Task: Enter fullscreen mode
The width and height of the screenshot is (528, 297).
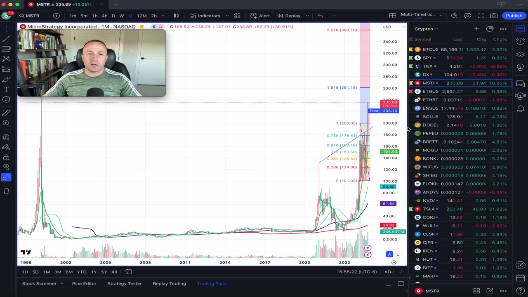Action: pos(481,16)
